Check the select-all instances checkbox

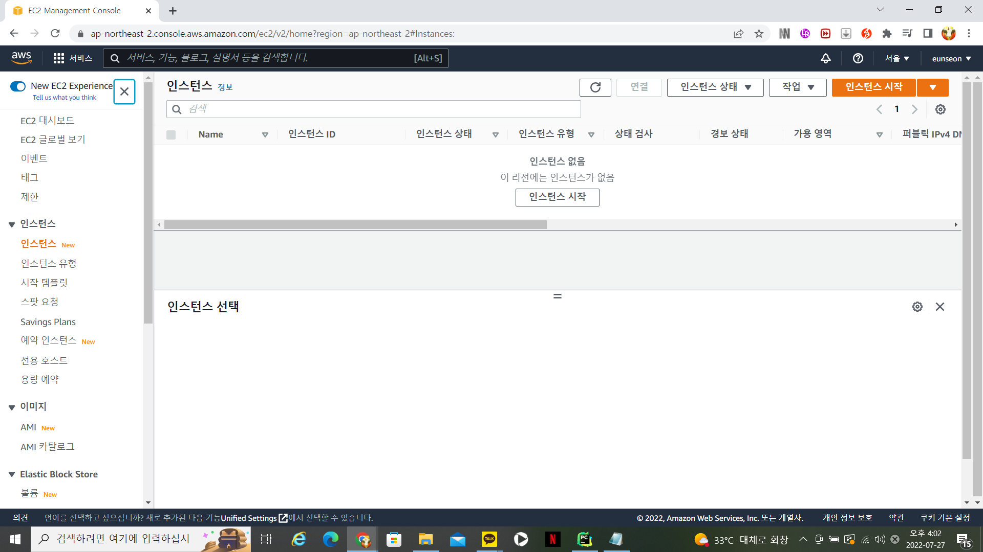click(x=171, y=135)
